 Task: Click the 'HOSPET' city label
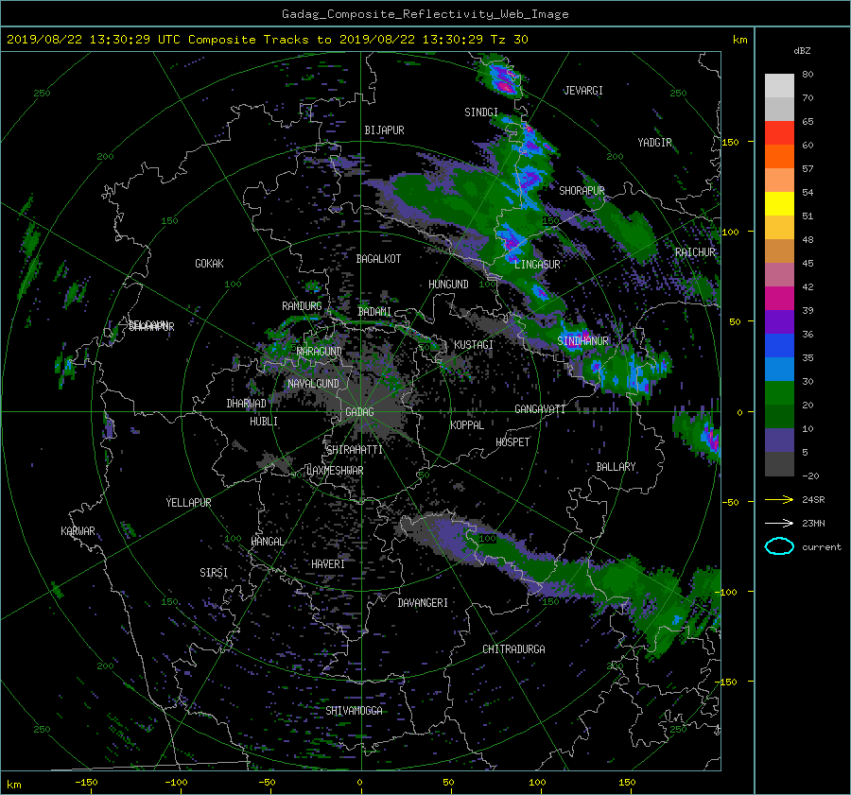tap(512, 442)
